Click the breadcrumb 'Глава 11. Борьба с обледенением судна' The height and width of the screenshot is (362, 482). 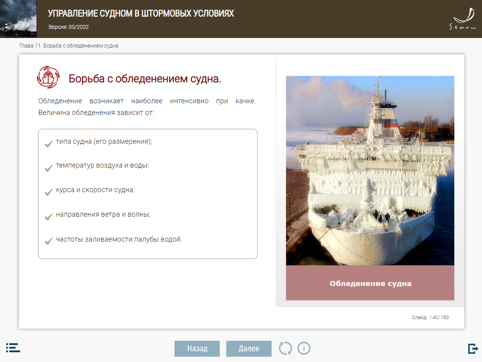click(69, 46)
